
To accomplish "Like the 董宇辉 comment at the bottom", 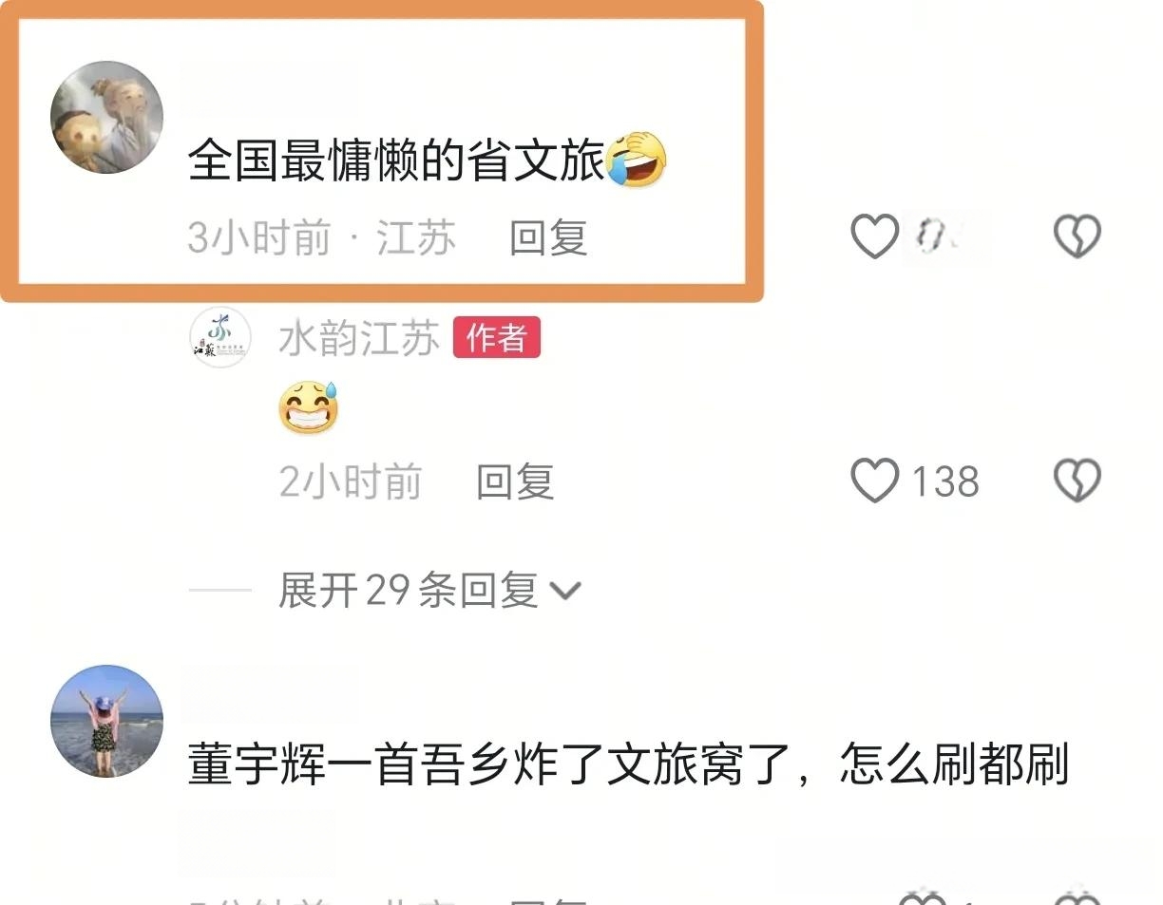I will tap(924, 897).
